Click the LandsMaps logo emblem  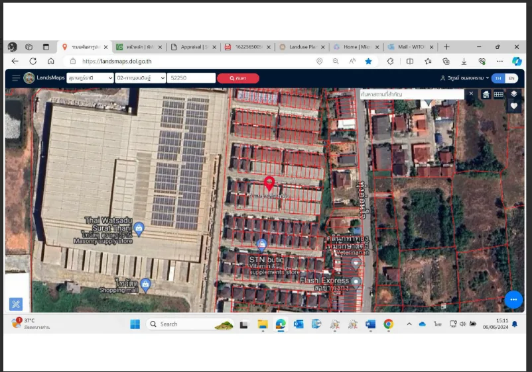[x=29, y=78]
